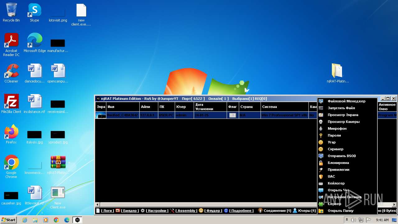Click the Win 7 Professional SP1 x86 cell
The image size is (398, 224).
coord(285,115)
